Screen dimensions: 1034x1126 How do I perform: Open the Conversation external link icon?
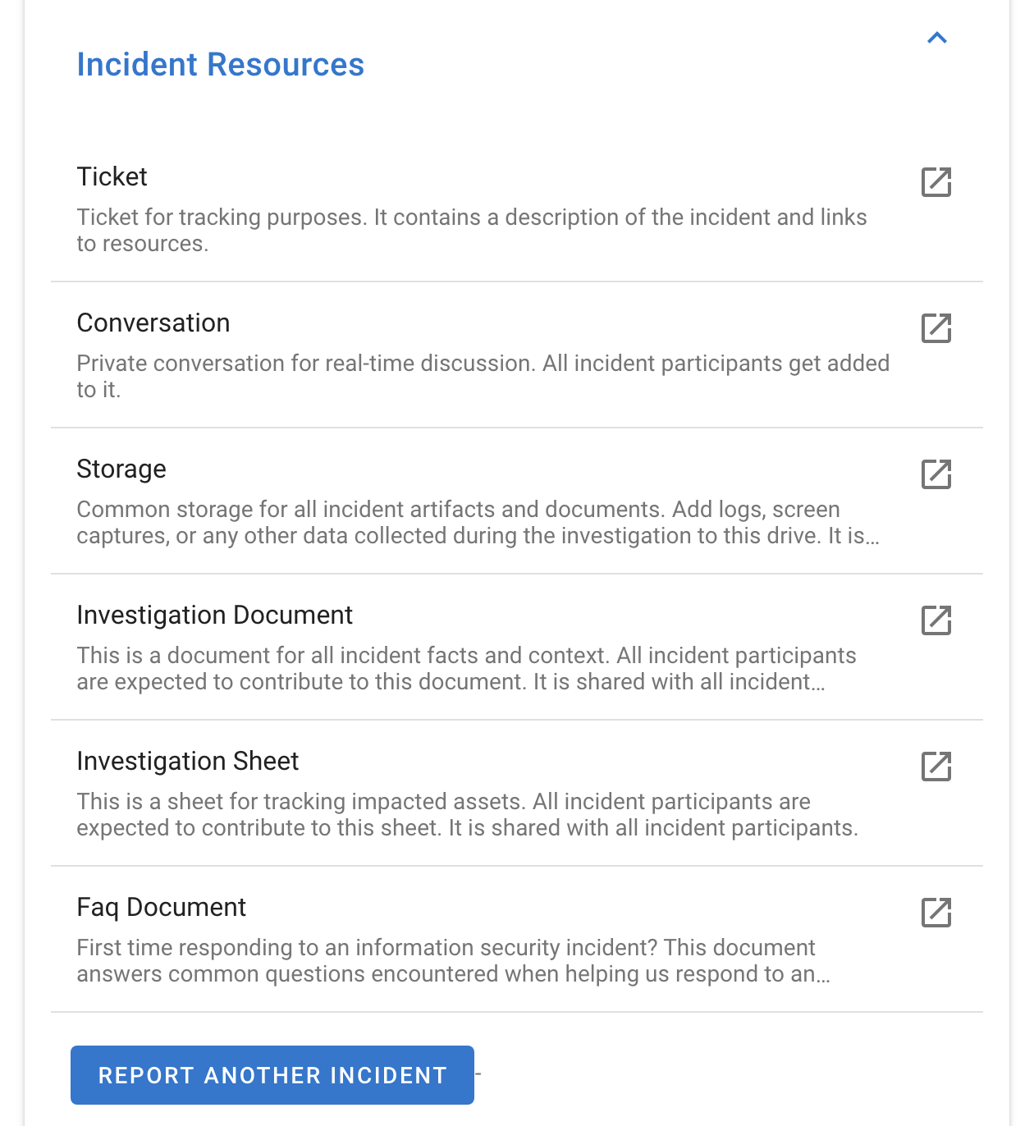click(936, 328)
